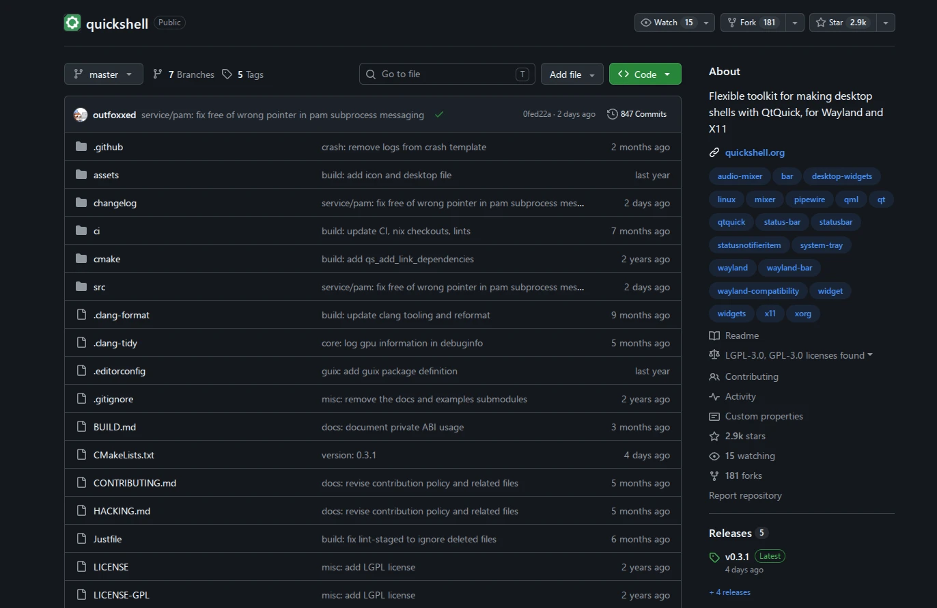Click the green commit status checkmark
Screen dimensions: 937x608
coord(439,115)
